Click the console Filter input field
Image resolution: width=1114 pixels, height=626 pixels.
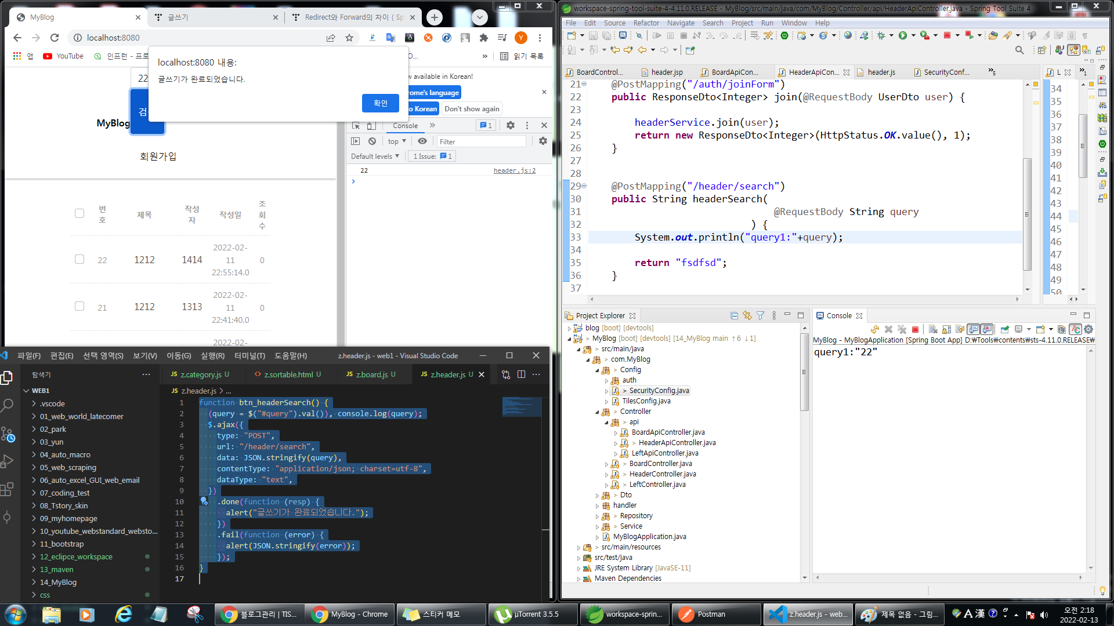[480, 141]
